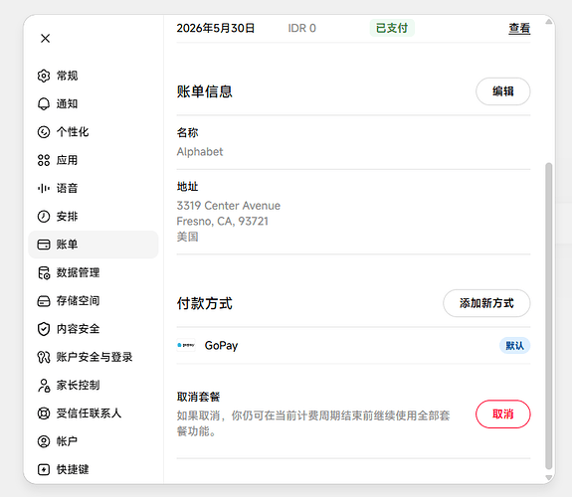
Task: Click the 数据管理 database icon
Action: pyautogui.click(x=44, y=272)
